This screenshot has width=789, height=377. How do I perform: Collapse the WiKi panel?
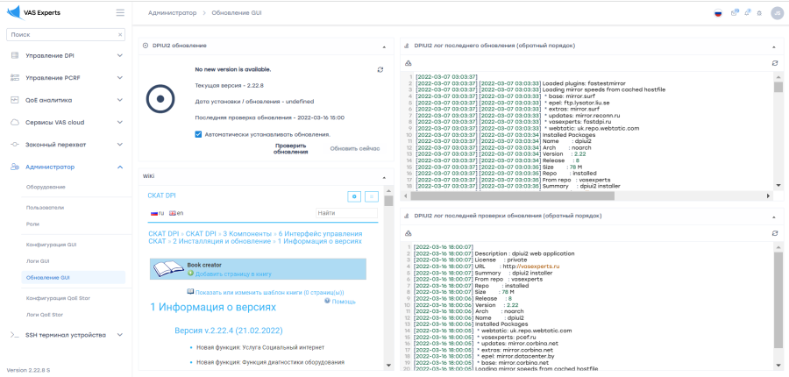click(385, 177)
